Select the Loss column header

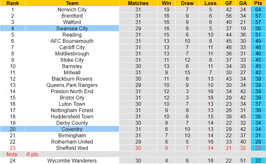[208, 3]
